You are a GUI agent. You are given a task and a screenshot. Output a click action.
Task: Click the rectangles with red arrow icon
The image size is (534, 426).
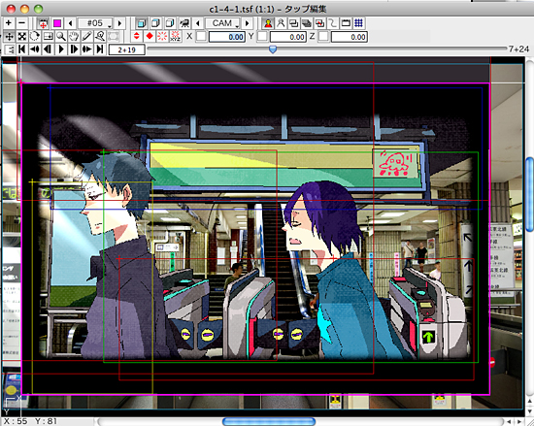[319, 23]
